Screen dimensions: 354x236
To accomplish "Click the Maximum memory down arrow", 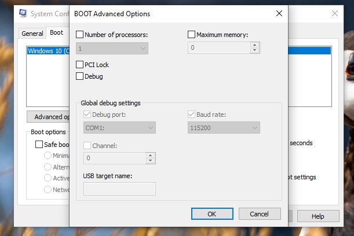I will tap(254, 51).
